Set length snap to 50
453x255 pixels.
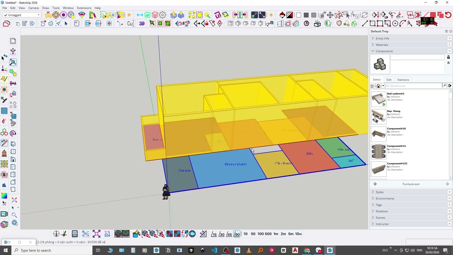[x=253, y=234]
